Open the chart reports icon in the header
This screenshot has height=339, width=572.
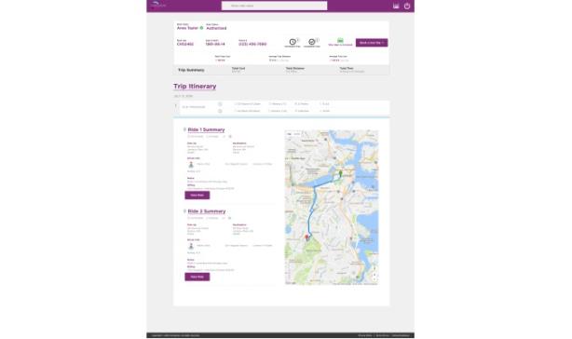[396, 6]
